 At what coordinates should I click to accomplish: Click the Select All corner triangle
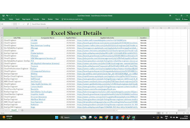pyautogui.click(x=2, y=28)
